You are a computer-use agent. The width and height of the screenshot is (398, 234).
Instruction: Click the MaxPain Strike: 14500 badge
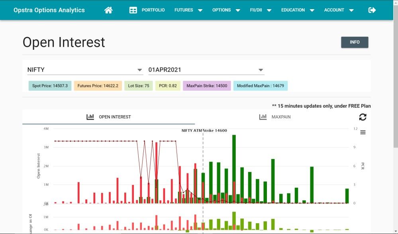[206, 86]
